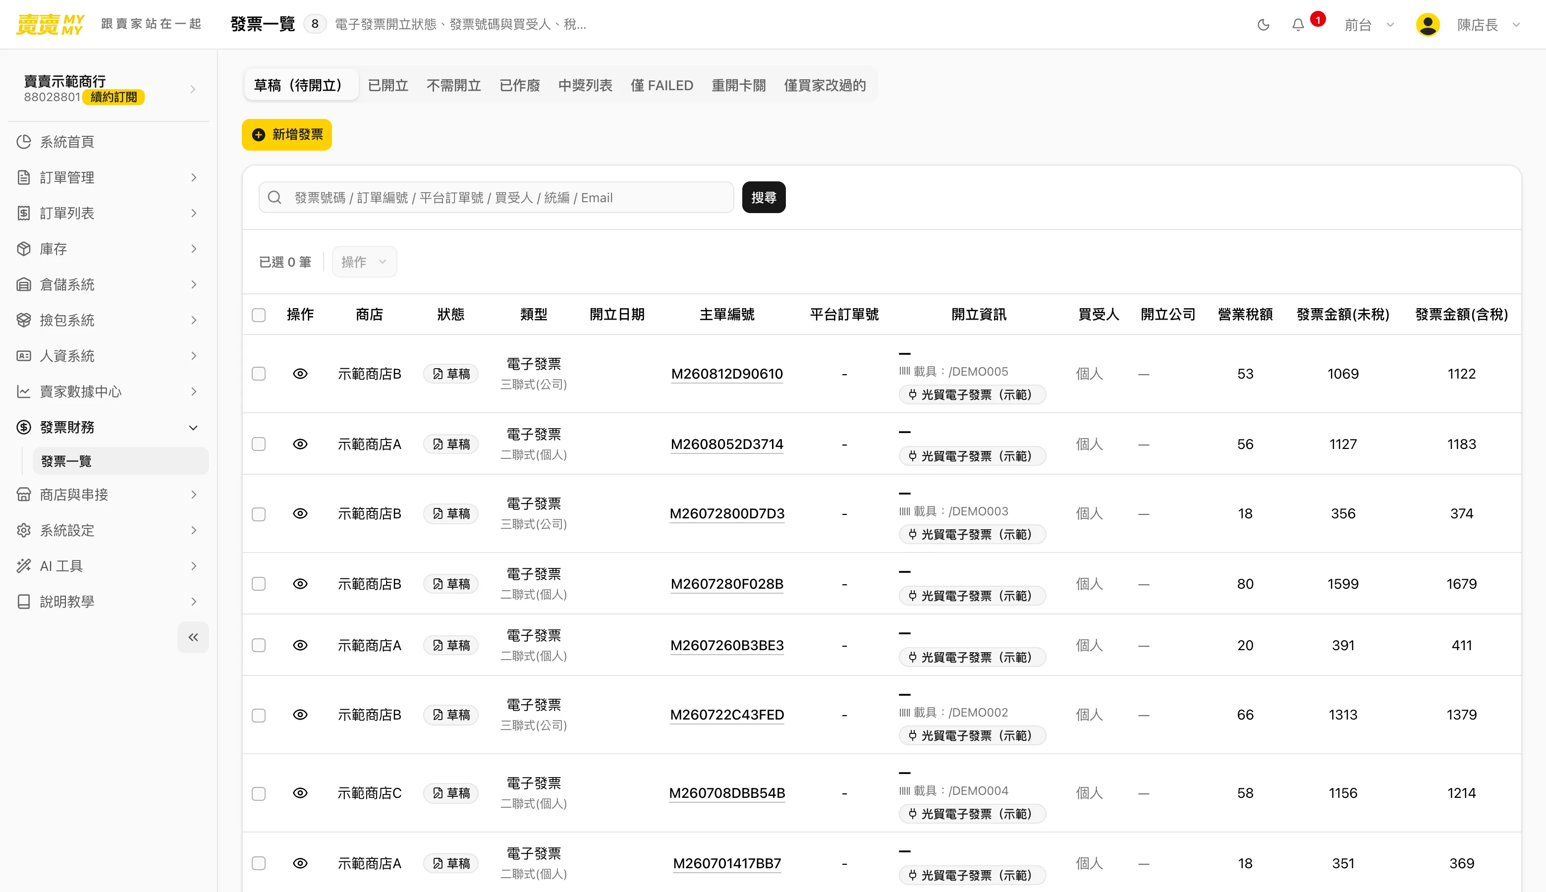Screen dimensions: 1546x892
Task: Open the 前台 dropdown in header
Action: pos(1369,24)
